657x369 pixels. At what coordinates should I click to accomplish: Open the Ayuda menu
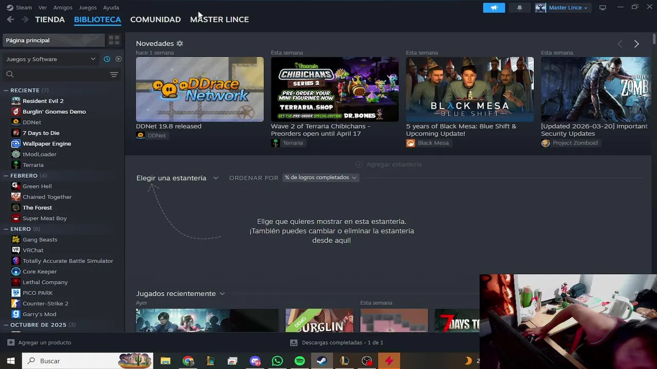tap(111, 8)
